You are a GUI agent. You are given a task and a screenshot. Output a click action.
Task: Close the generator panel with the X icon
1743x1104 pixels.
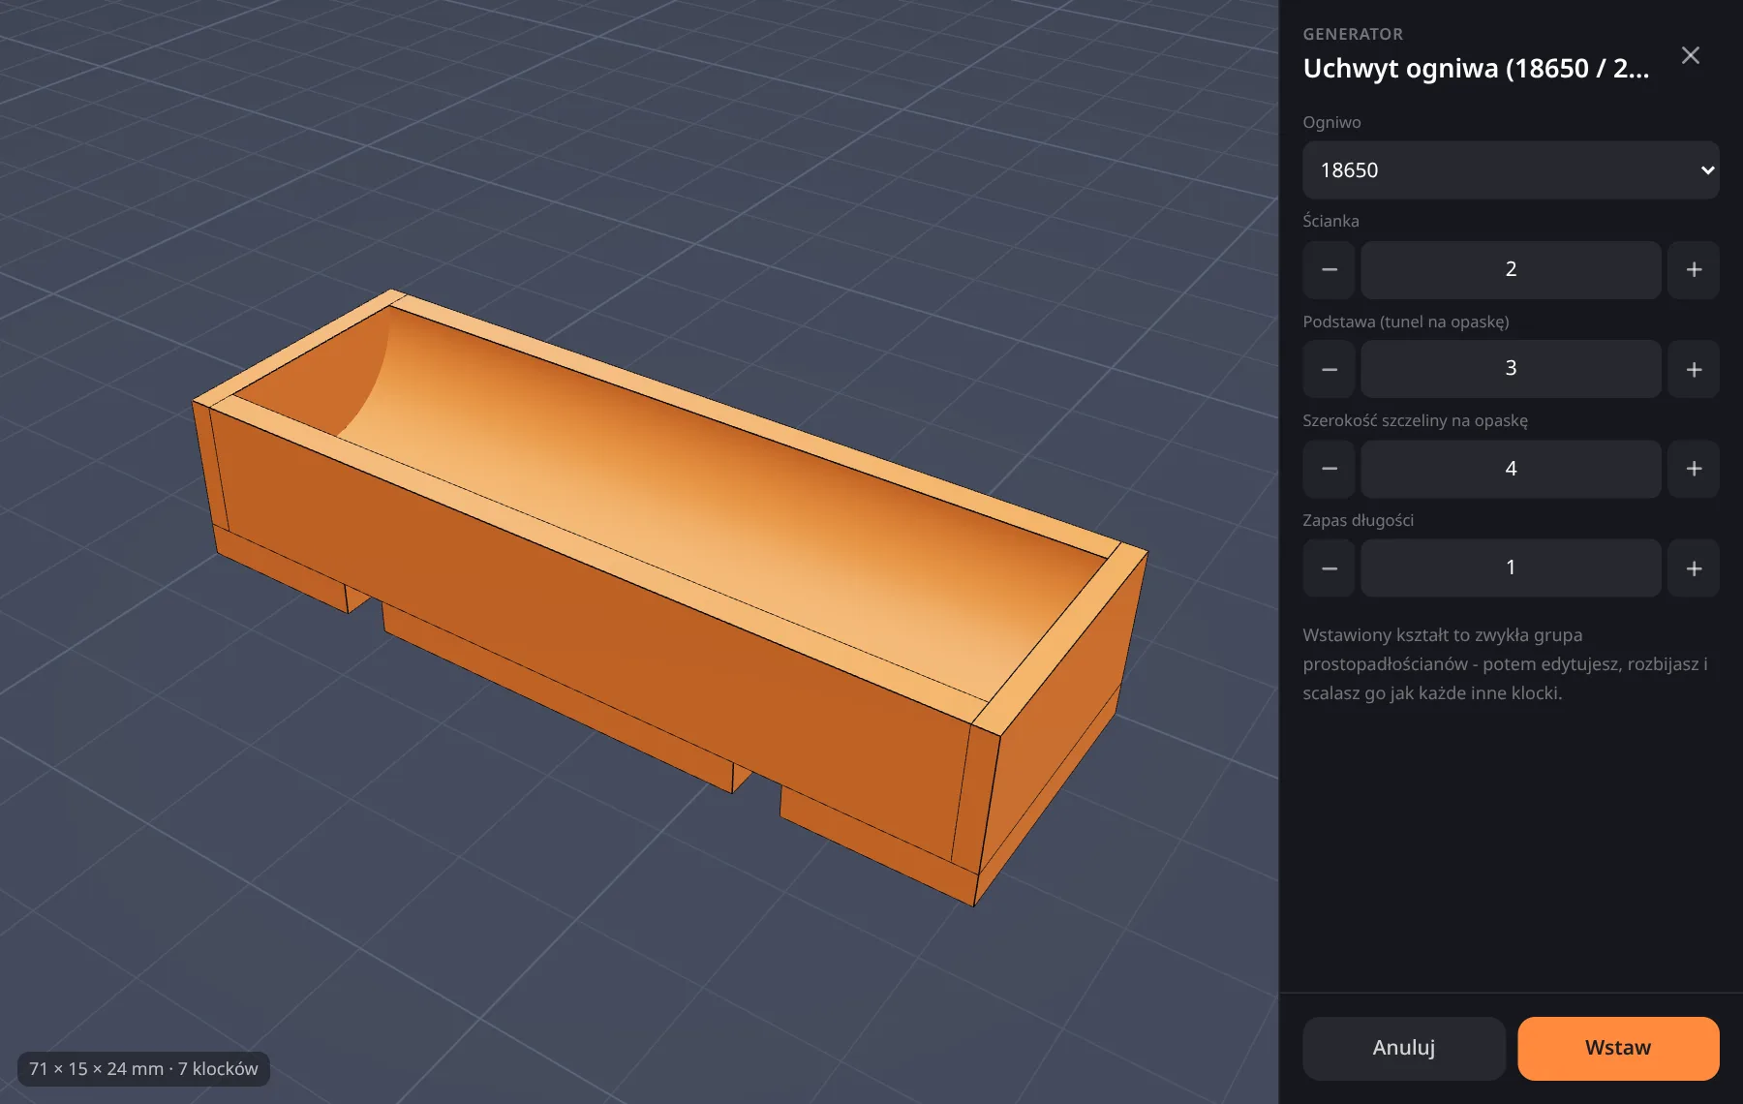(x=1690, y=55)
